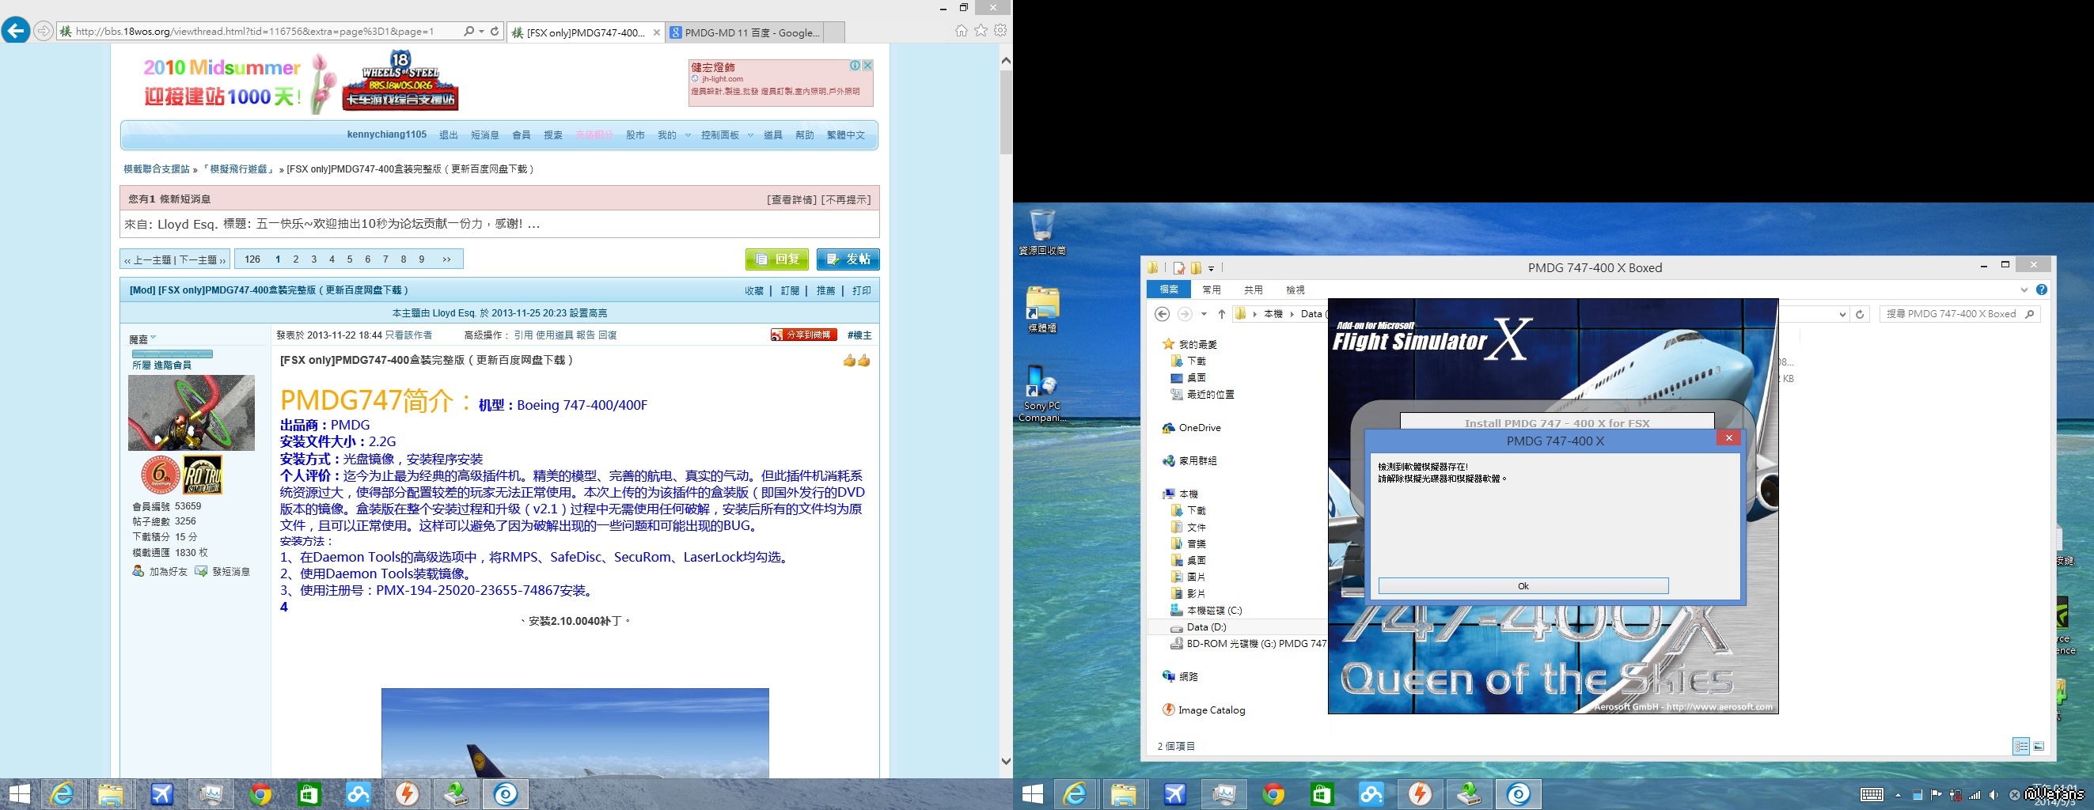Click the share to Weibo button
This screenshot has height=810, width=2094.
tap(803, 335)
